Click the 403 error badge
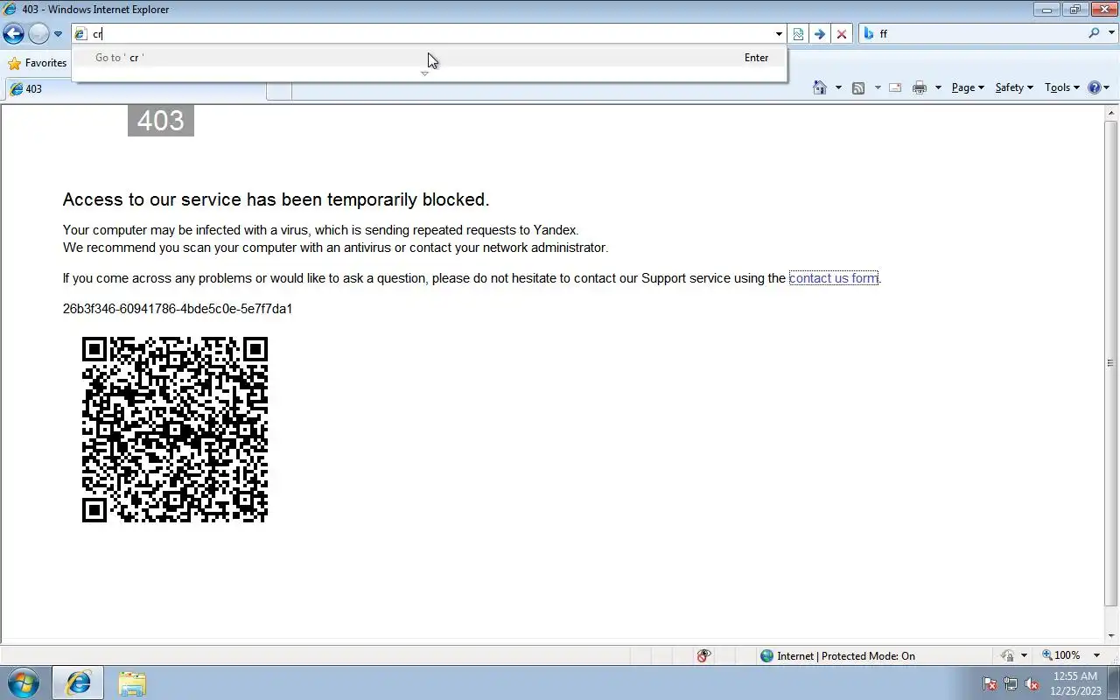1120x700 pixels. tap(161, 121)
